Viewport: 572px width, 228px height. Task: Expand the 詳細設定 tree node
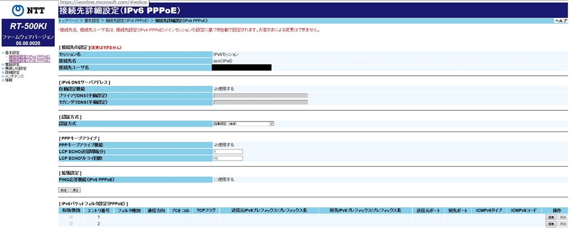click(x=3, y=72)
